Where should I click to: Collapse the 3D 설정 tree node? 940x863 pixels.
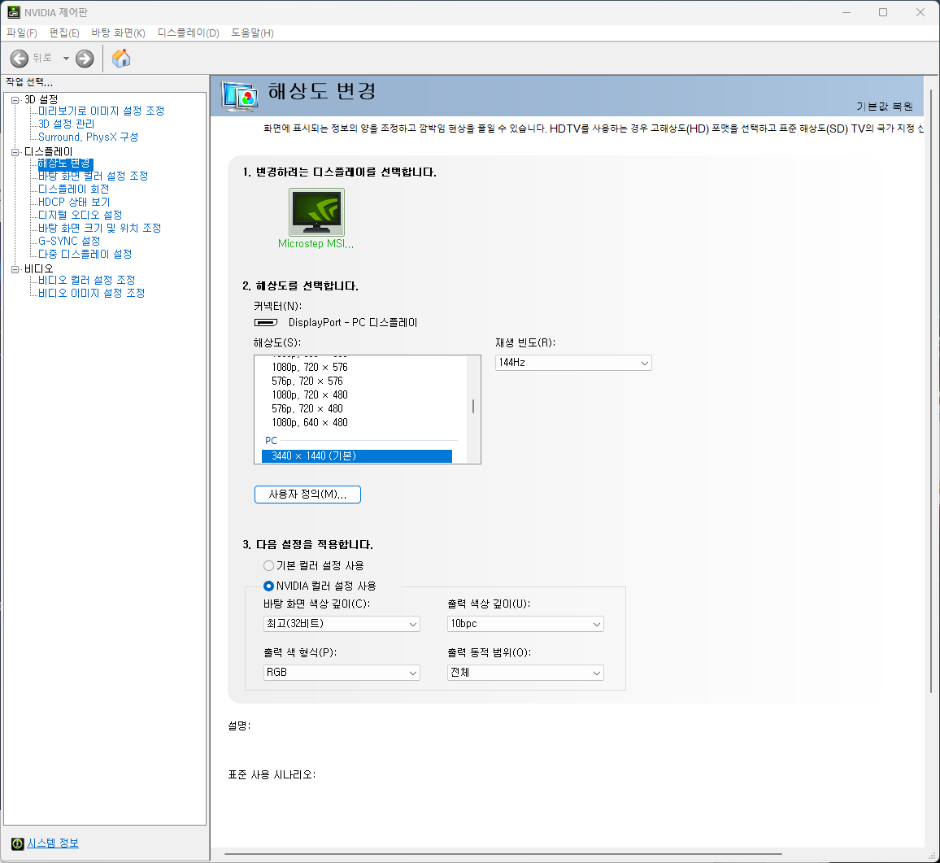15,100
